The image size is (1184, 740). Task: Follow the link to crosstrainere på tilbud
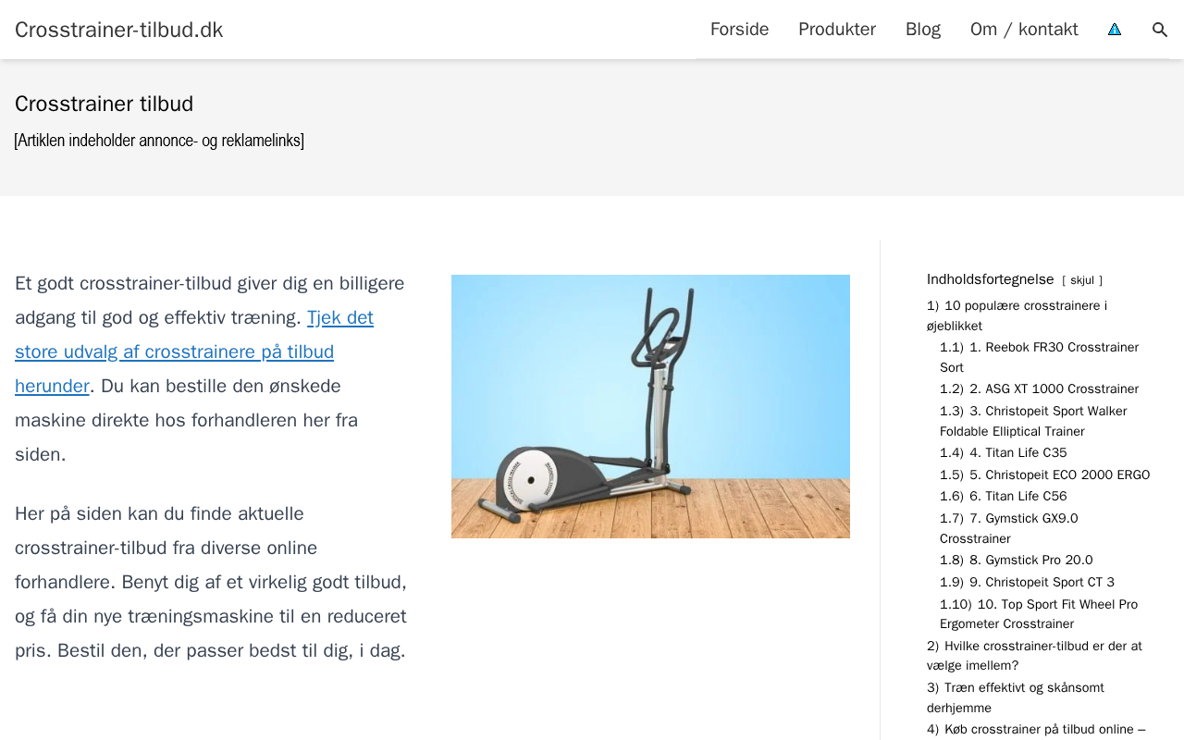coord(194,351)
